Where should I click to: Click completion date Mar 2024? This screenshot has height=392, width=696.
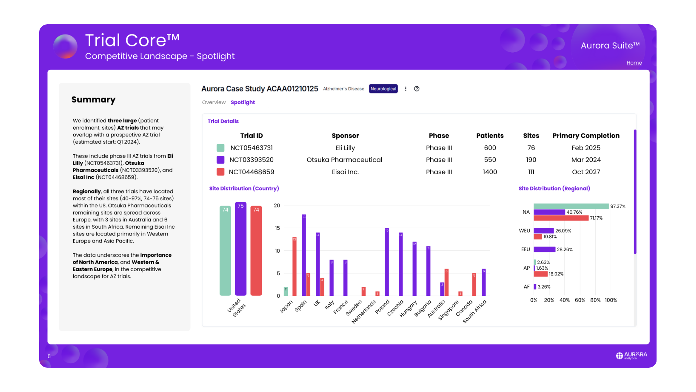586,160
